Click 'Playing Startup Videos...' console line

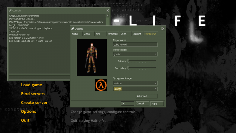22,19
